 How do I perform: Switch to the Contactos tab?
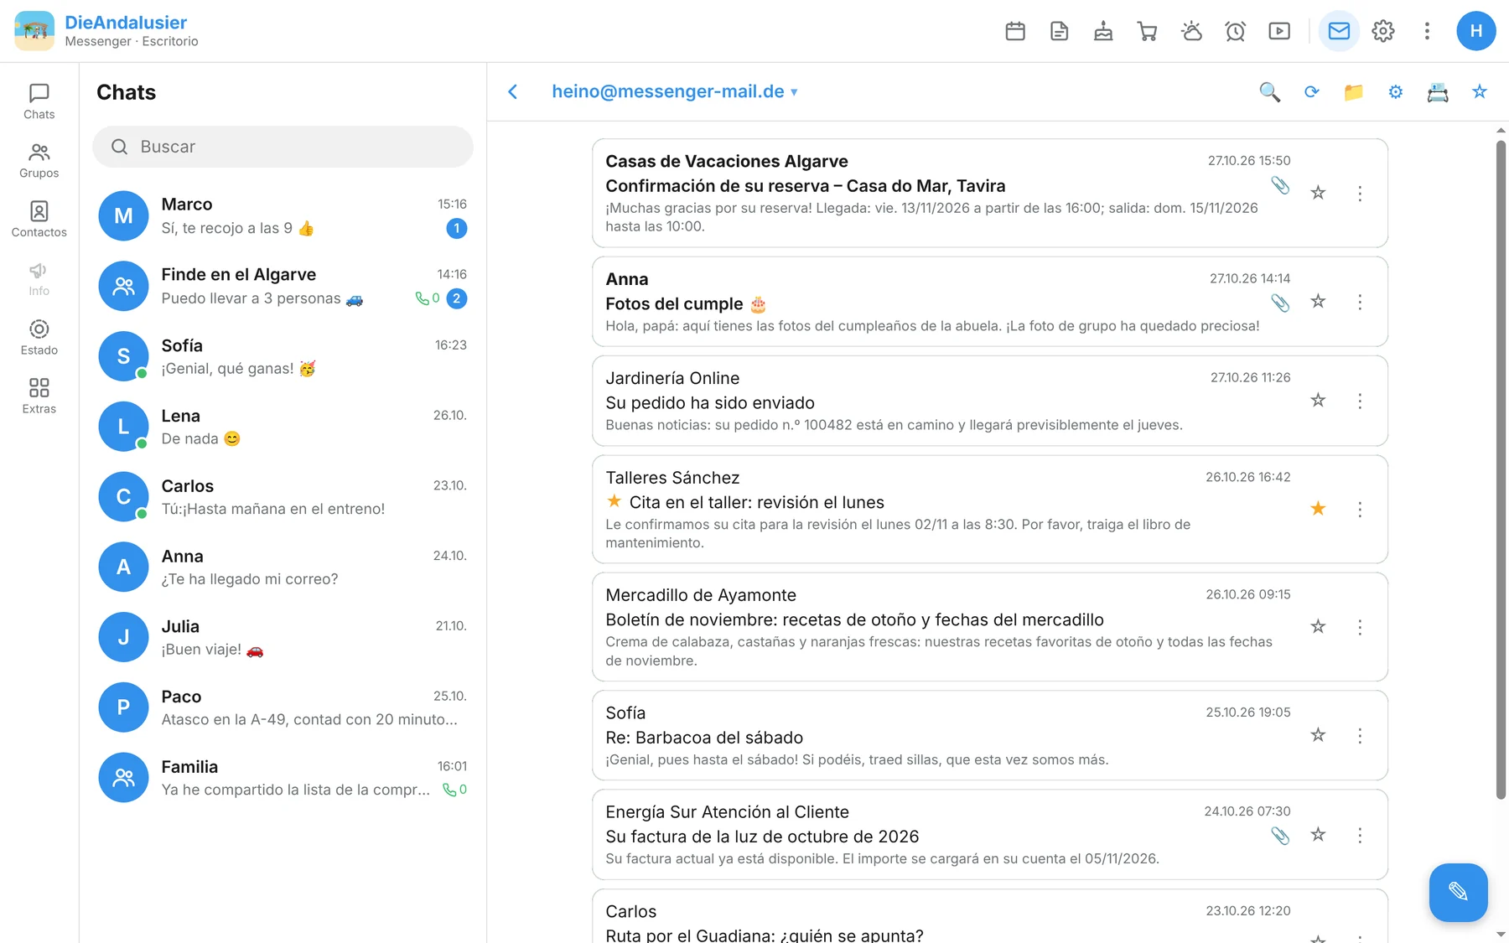click(39, 220)
